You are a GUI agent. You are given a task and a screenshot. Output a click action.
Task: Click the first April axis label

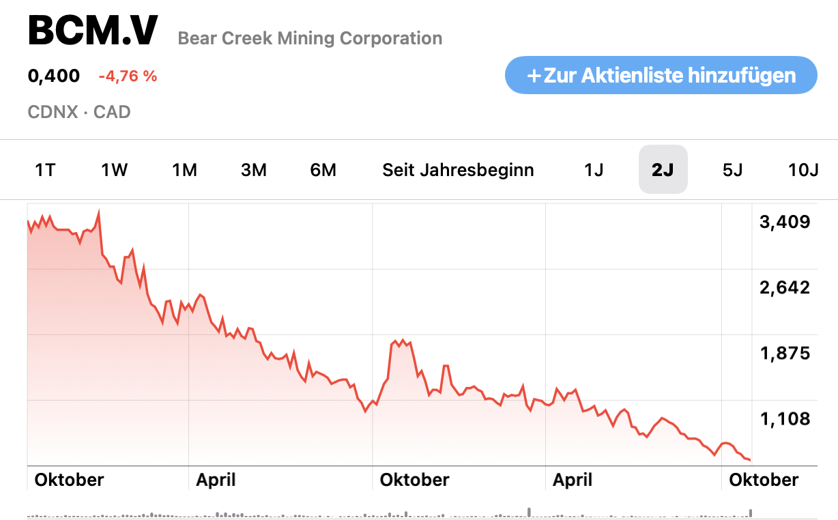tap(216, 480)
